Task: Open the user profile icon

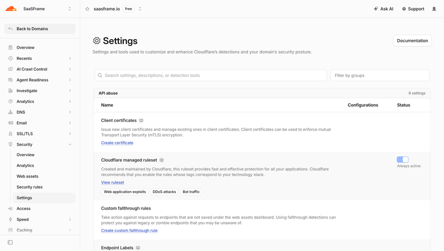Action: click(434, 9)
